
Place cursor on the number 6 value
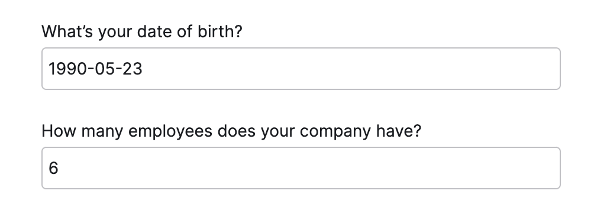pyautogui.click(x=53, y=168)
